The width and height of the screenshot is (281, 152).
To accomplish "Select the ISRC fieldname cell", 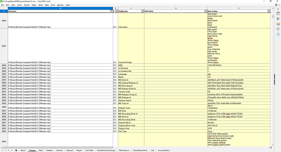I will pos(131,65).
